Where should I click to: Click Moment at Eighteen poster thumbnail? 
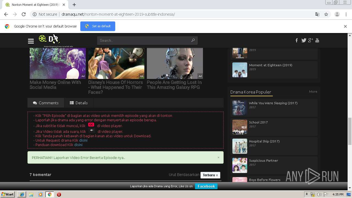pos(240,70)
